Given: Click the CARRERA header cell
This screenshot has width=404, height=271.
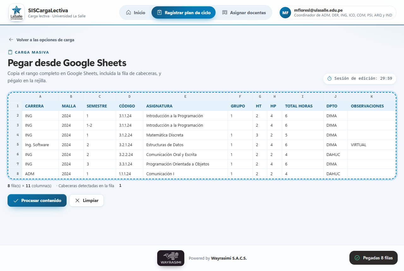Looking at the screenshot, I should point(40,106).
